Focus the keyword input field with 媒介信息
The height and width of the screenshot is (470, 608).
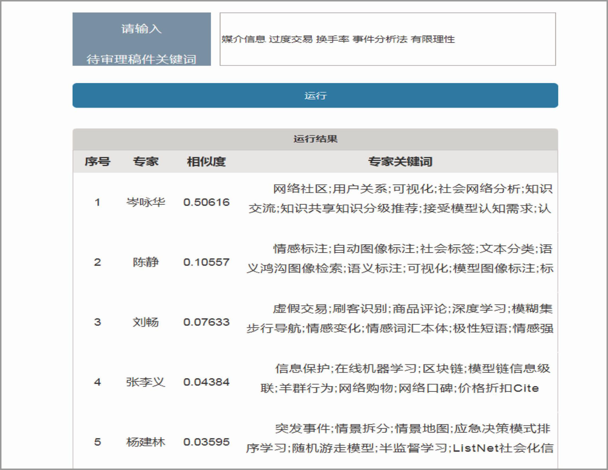pos(388,39)
